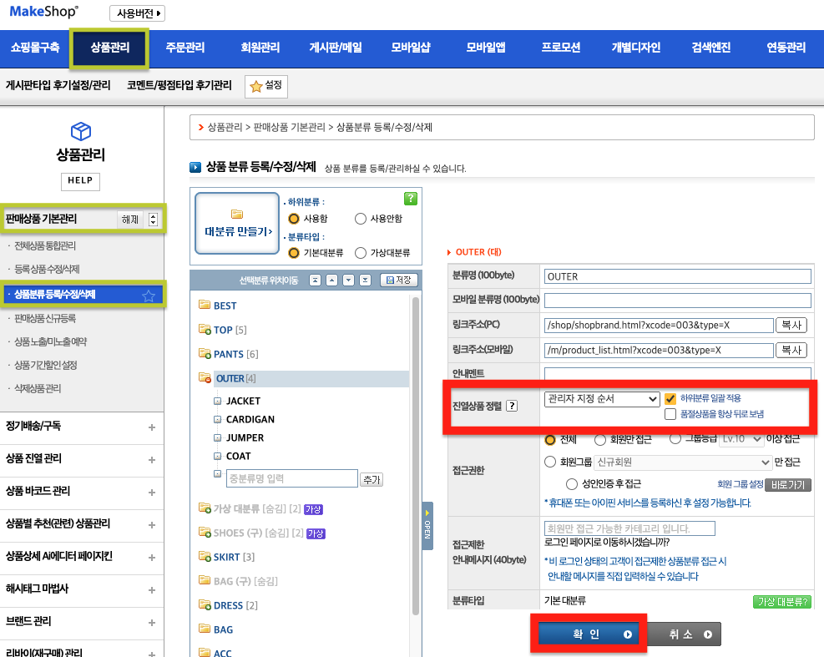
Task: Open 개별디자인 top menu
Action: click(636, 48)
